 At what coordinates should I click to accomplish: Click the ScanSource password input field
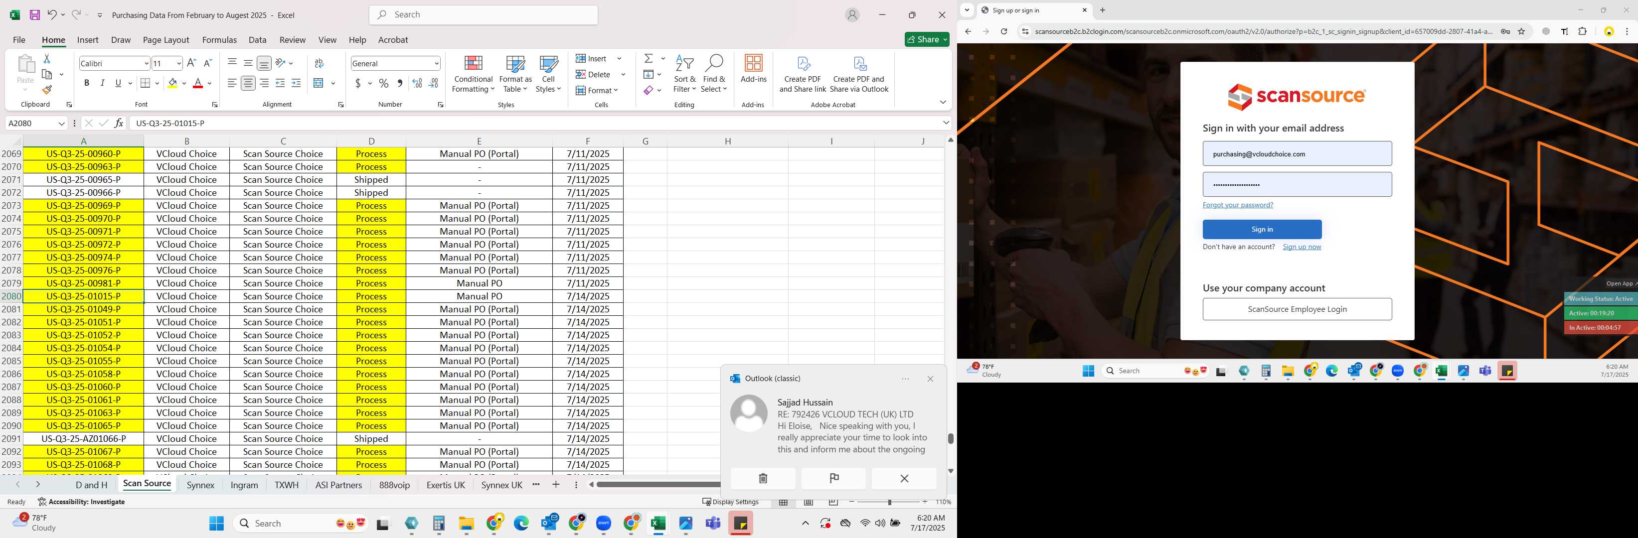(x=1297, y=184)
